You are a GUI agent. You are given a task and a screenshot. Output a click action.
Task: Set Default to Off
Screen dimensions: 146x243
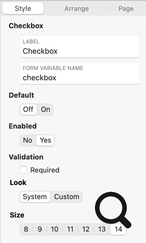pyautogui.click(x=28, y=109)
